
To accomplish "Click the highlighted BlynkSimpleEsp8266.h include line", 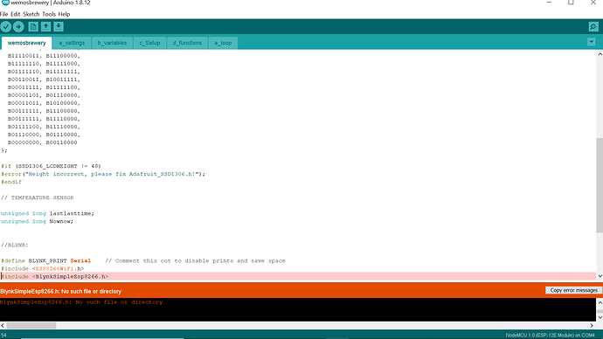I will pyautogui.click(x=298, y=276).
